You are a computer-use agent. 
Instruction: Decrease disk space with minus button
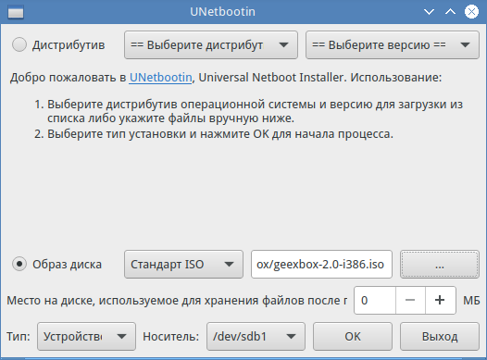(x=410, y=301)
